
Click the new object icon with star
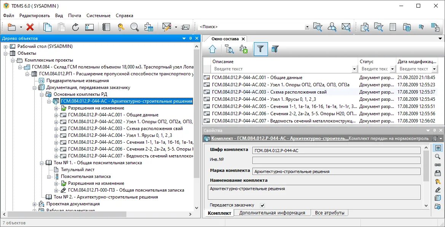click(12, 27)
